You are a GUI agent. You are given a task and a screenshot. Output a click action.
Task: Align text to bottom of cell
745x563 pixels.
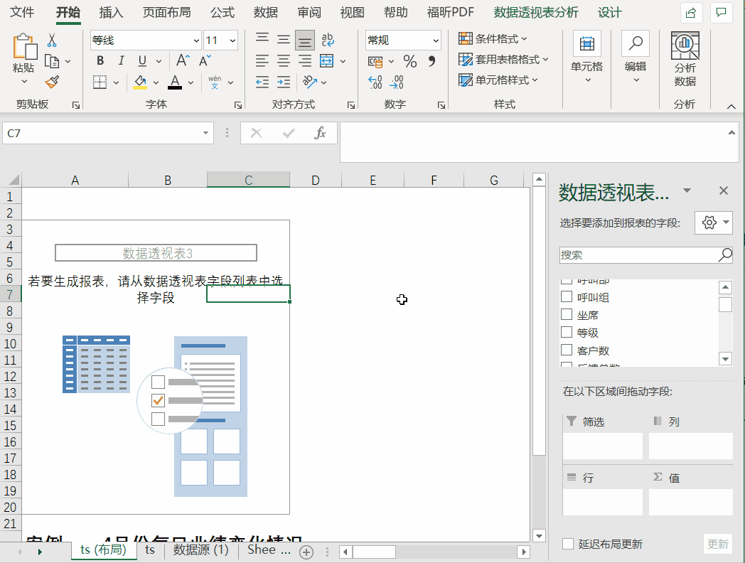[304, 40]
